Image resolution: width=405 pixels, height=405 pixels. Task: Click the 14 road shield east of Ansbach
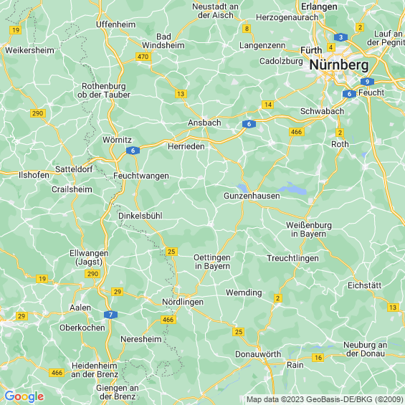pos(268,105)
